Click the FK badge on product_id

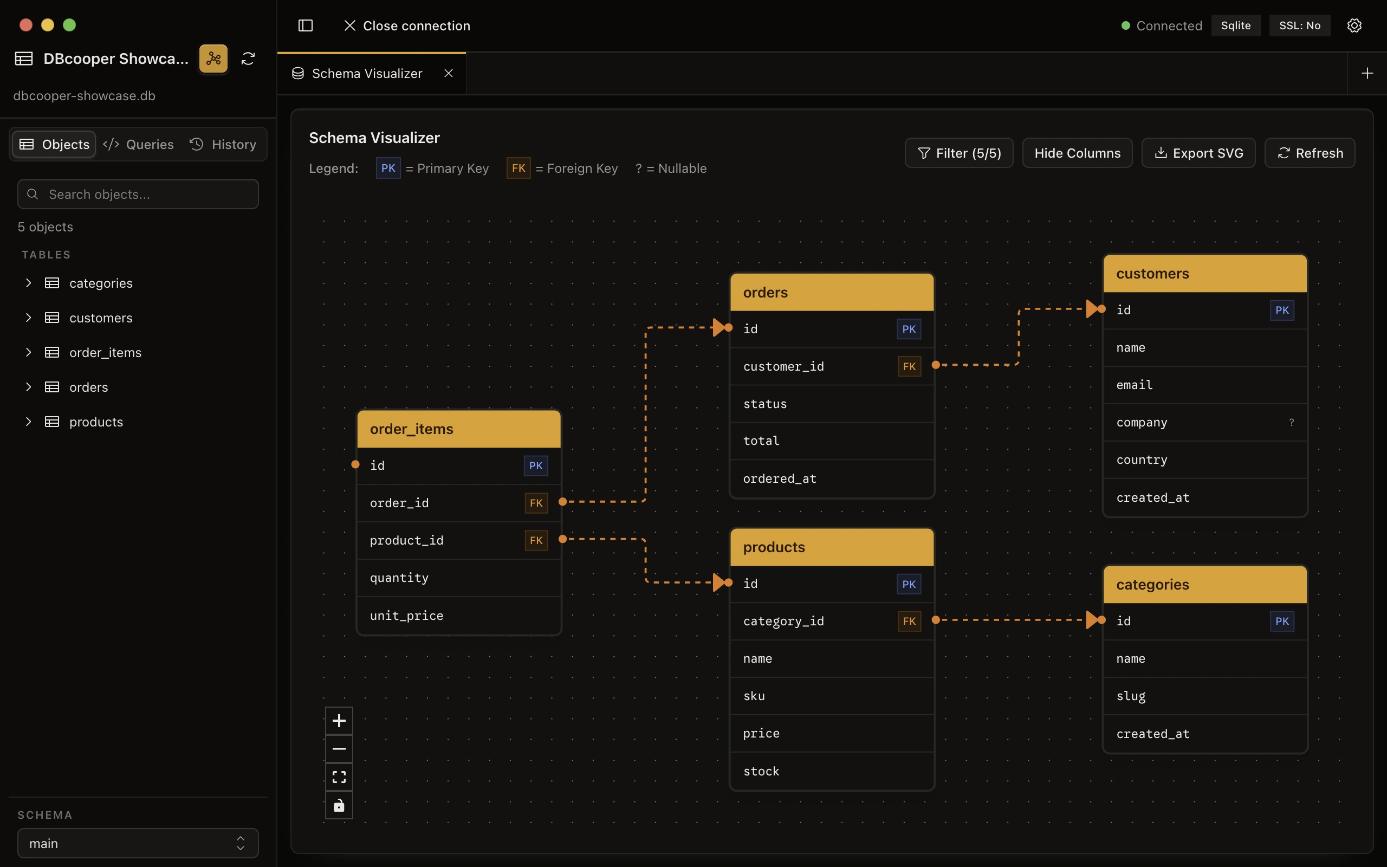point(536,540)
